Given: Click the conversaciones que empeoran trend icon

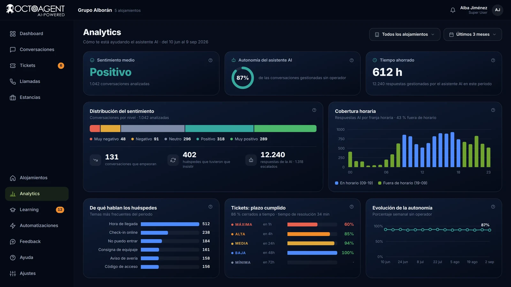Looking at the screenshot, I should [x=95, y=160].
